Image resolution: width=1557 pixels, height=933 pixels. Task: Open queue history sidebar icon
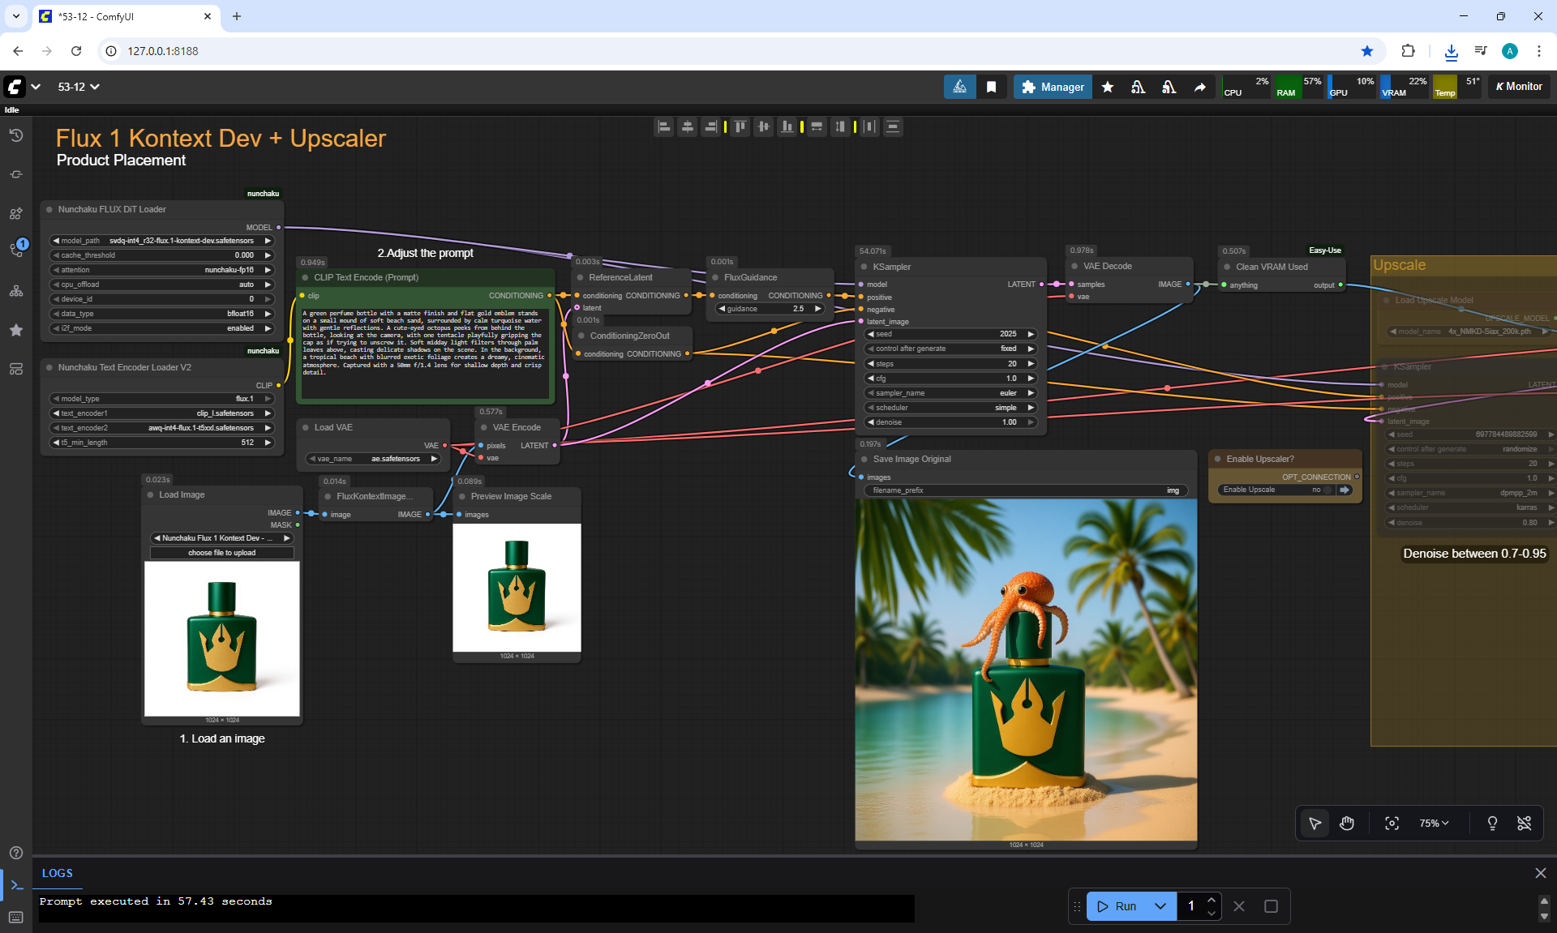[16, 135]
